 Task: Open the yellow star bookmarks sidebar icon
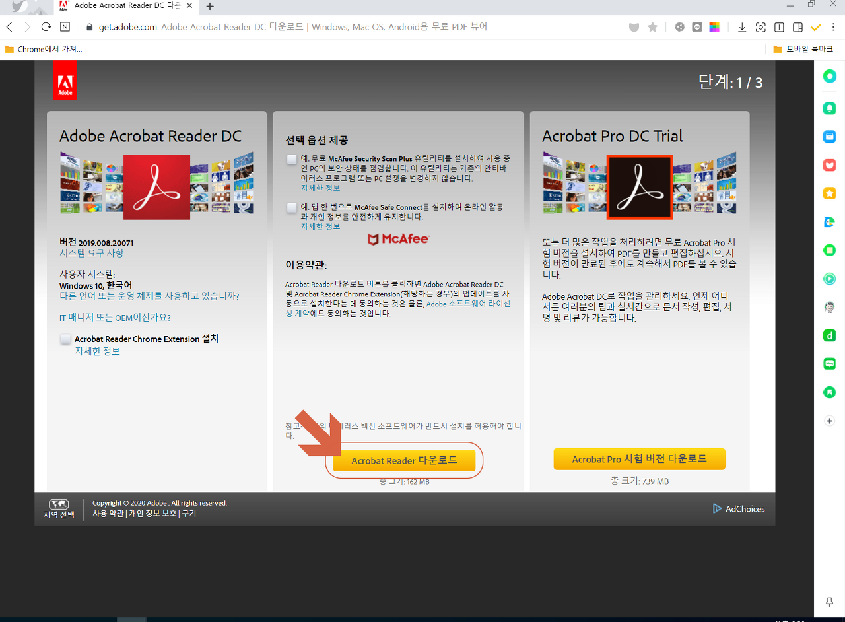(x=830, y=193)
